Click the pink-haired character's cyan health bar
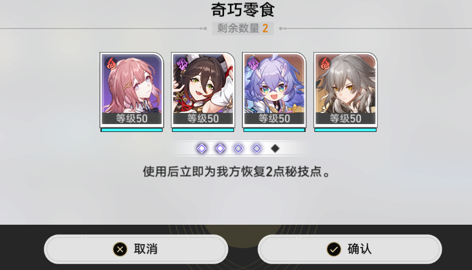Image resolution: width=472 pixels, height=270 pixels. [x=132, y=130]
